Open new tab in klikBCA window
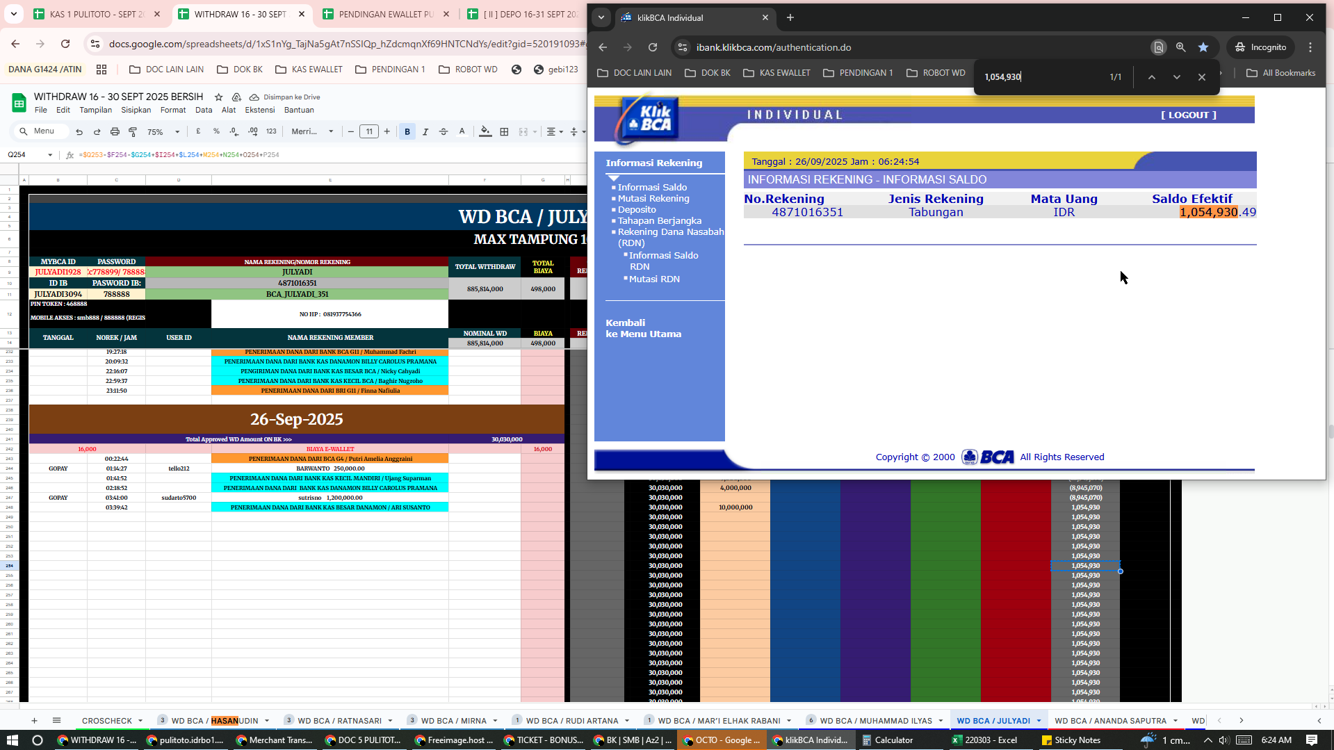This screenshot has width=1334, height=750. coord(790,17)
